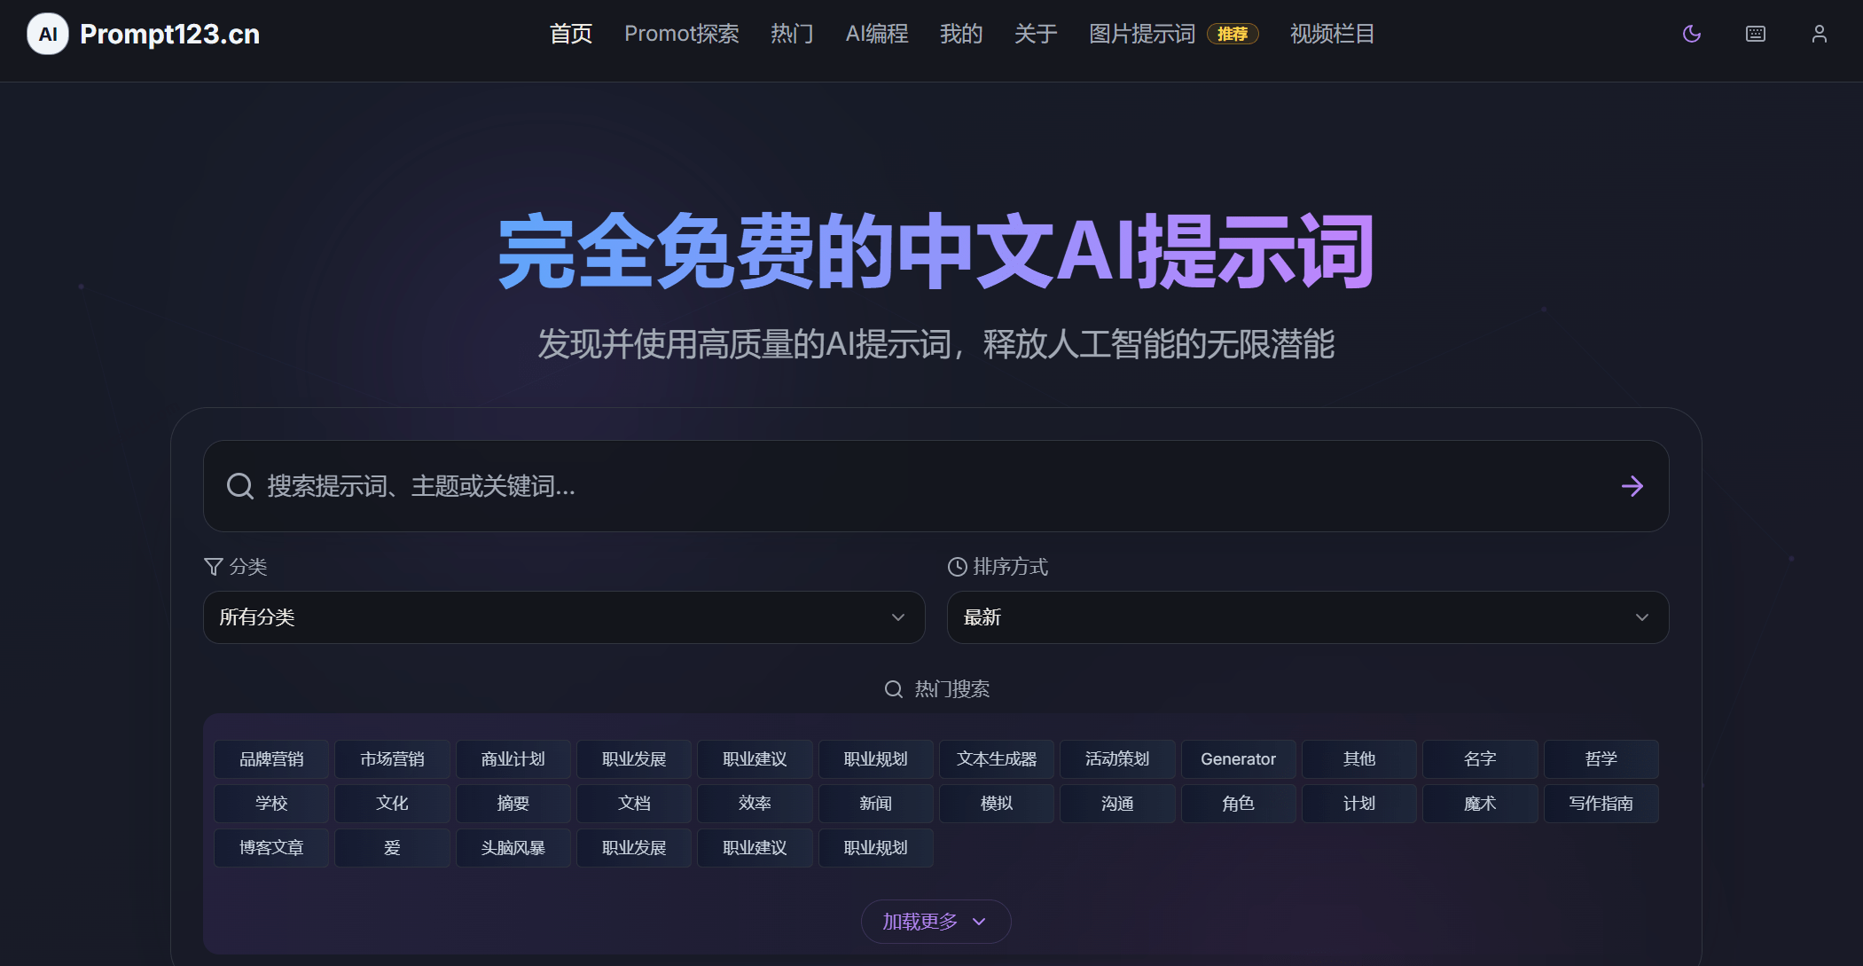Click the AI logo circle icon
Image resolution: width=1863 pixels, height=966 pixels.
point(48,34)
